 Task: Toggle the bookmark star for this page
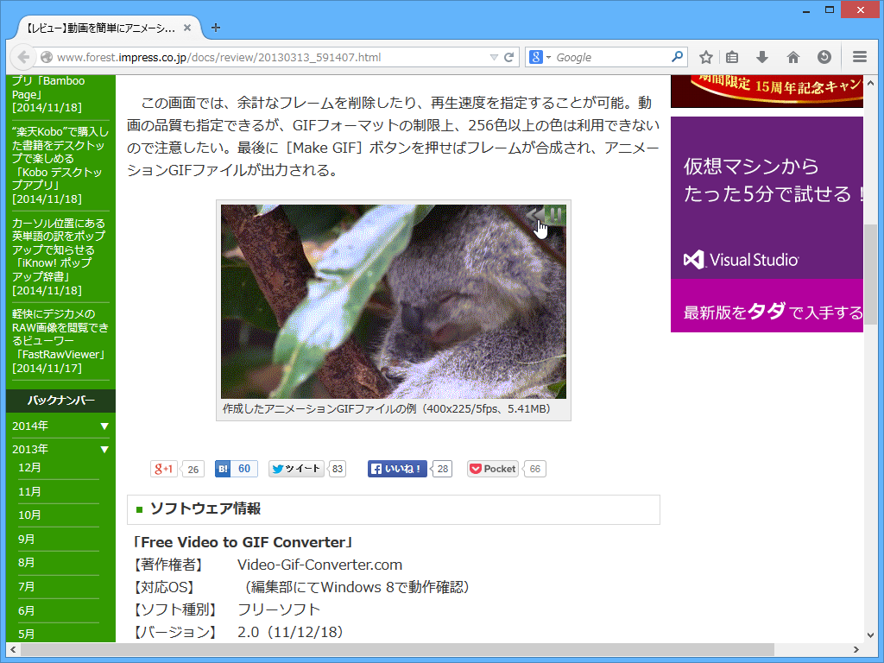(705, 56)
